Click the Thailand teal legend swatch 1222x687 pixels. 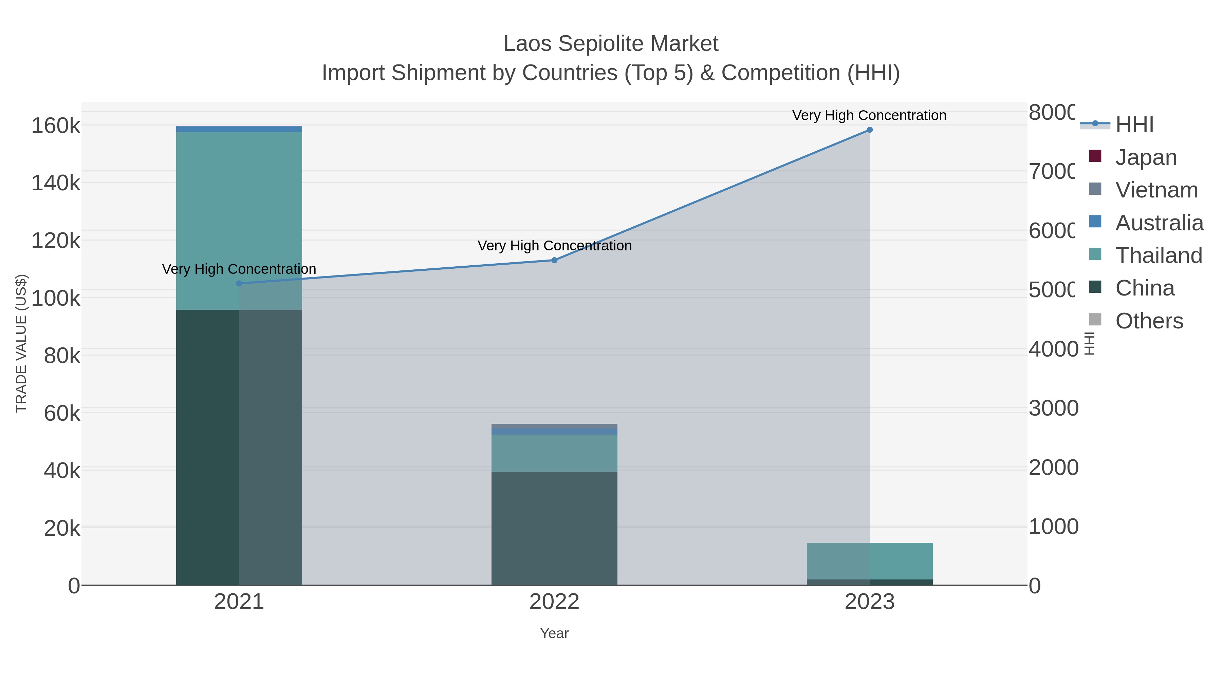[x=1095, y=254]
